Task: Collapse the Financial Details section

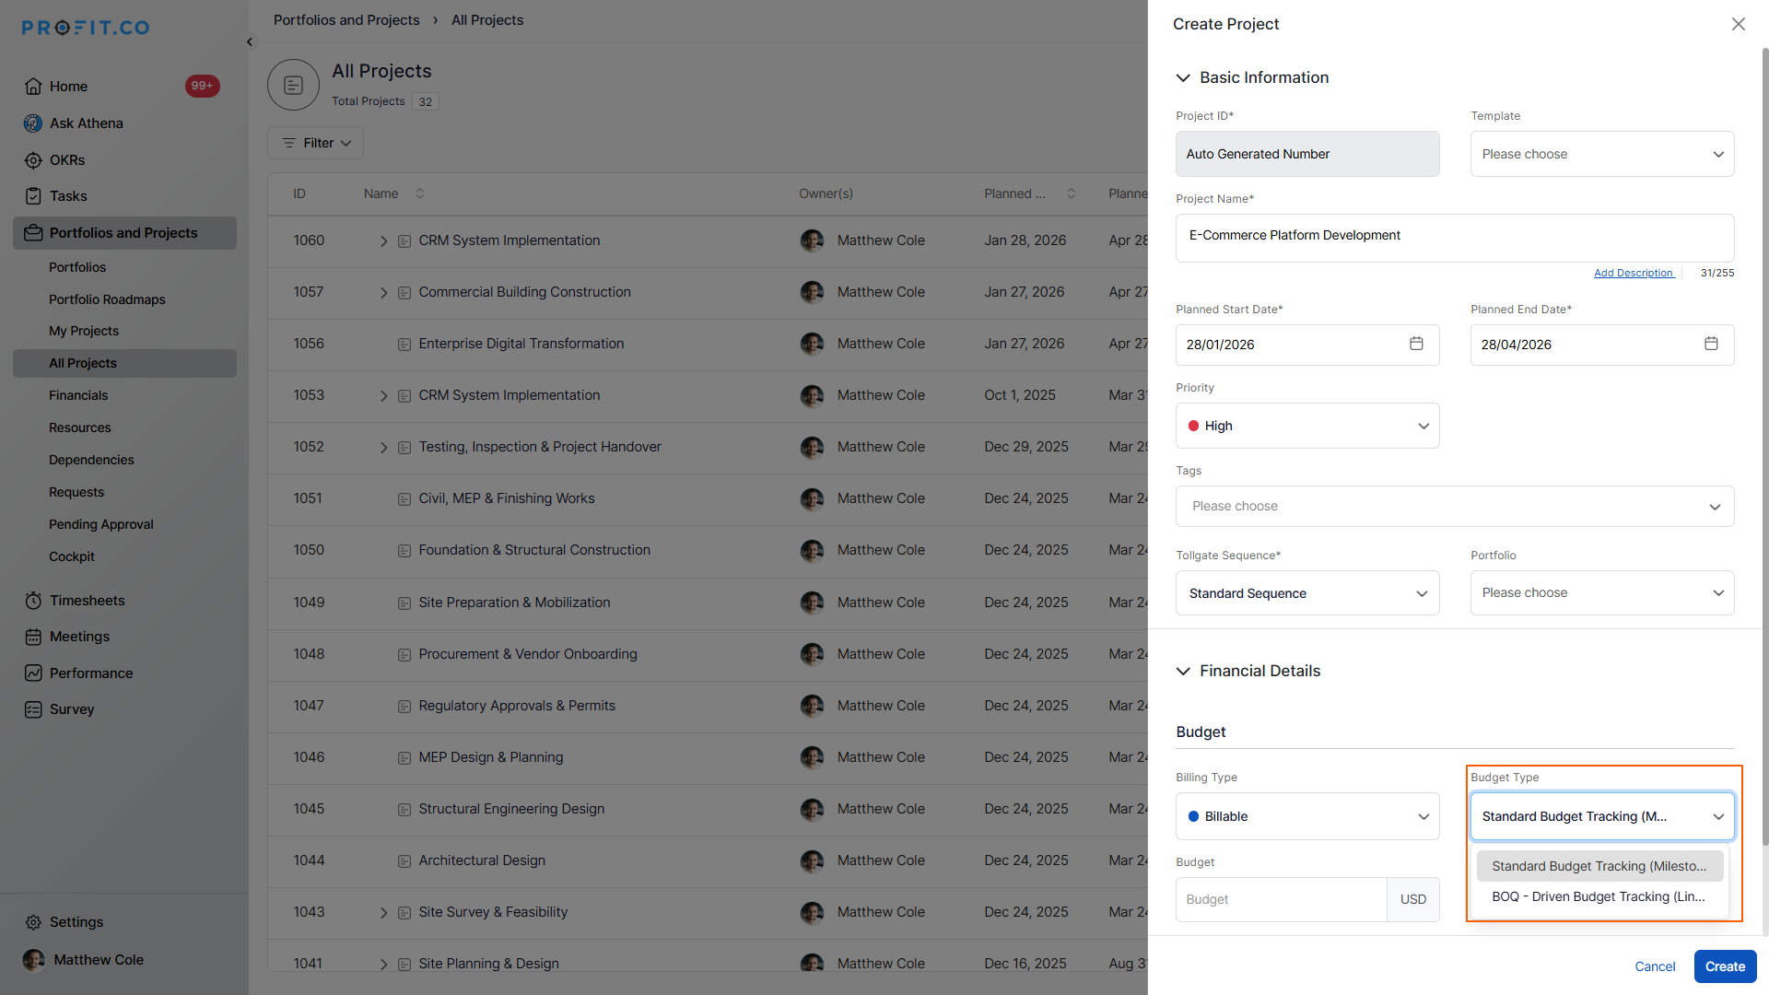Action: point(1183,672)
